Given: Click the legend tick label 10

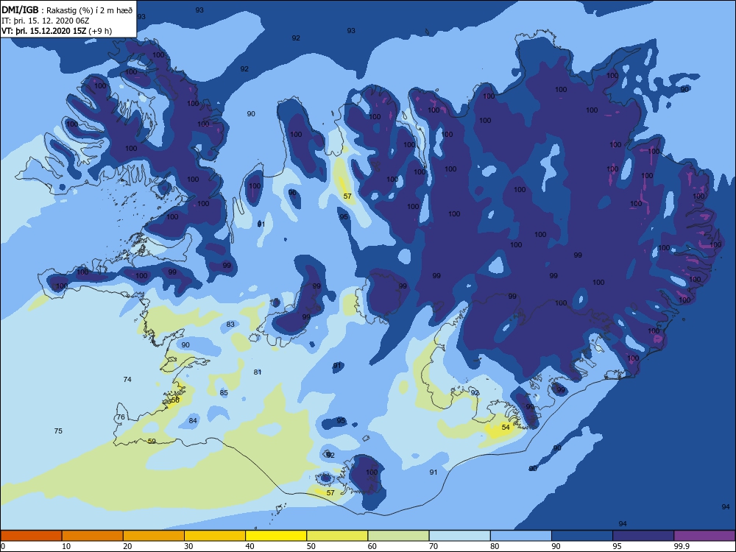Looking at the screenshot, I should pos(66,546).
